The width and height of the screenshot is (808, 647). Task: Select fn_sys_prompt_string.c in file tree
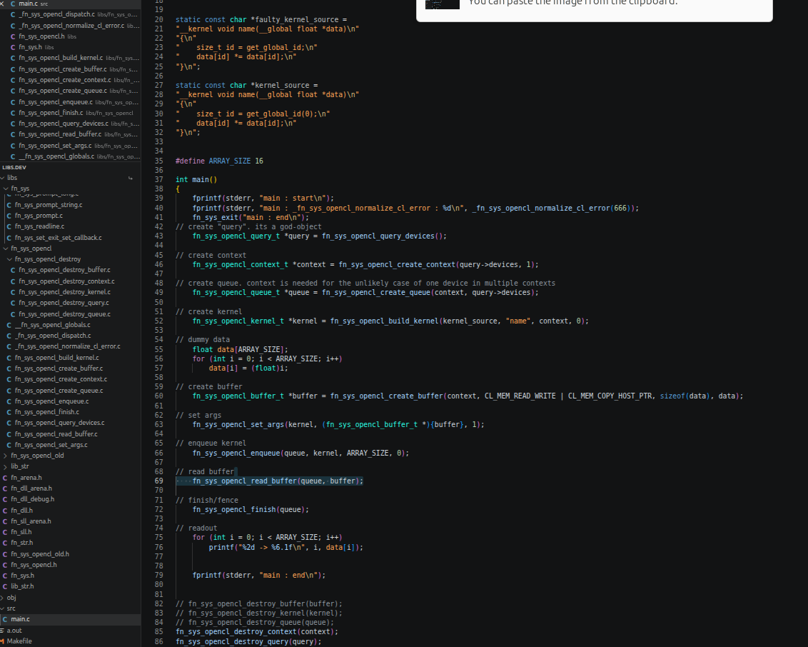(70, 205)
